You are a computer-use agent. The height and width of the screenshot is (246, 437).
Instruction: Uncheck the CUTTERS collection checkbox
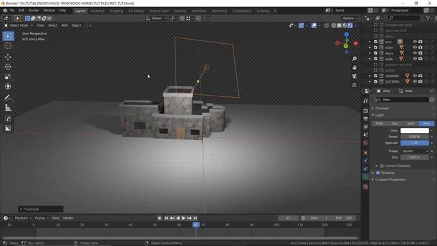tap(376, 82)
